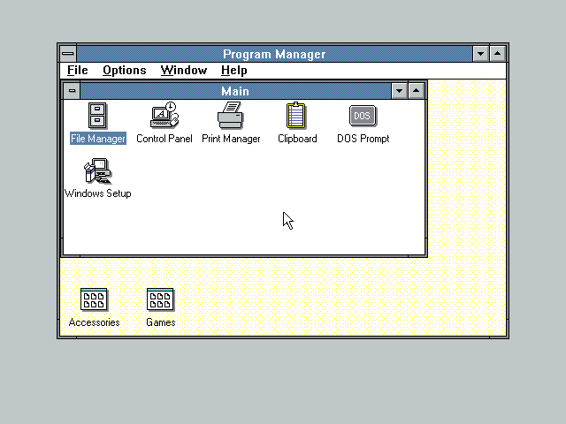Select the Clipboard icon
Screen dimensions: 566x424
[296, 116]
